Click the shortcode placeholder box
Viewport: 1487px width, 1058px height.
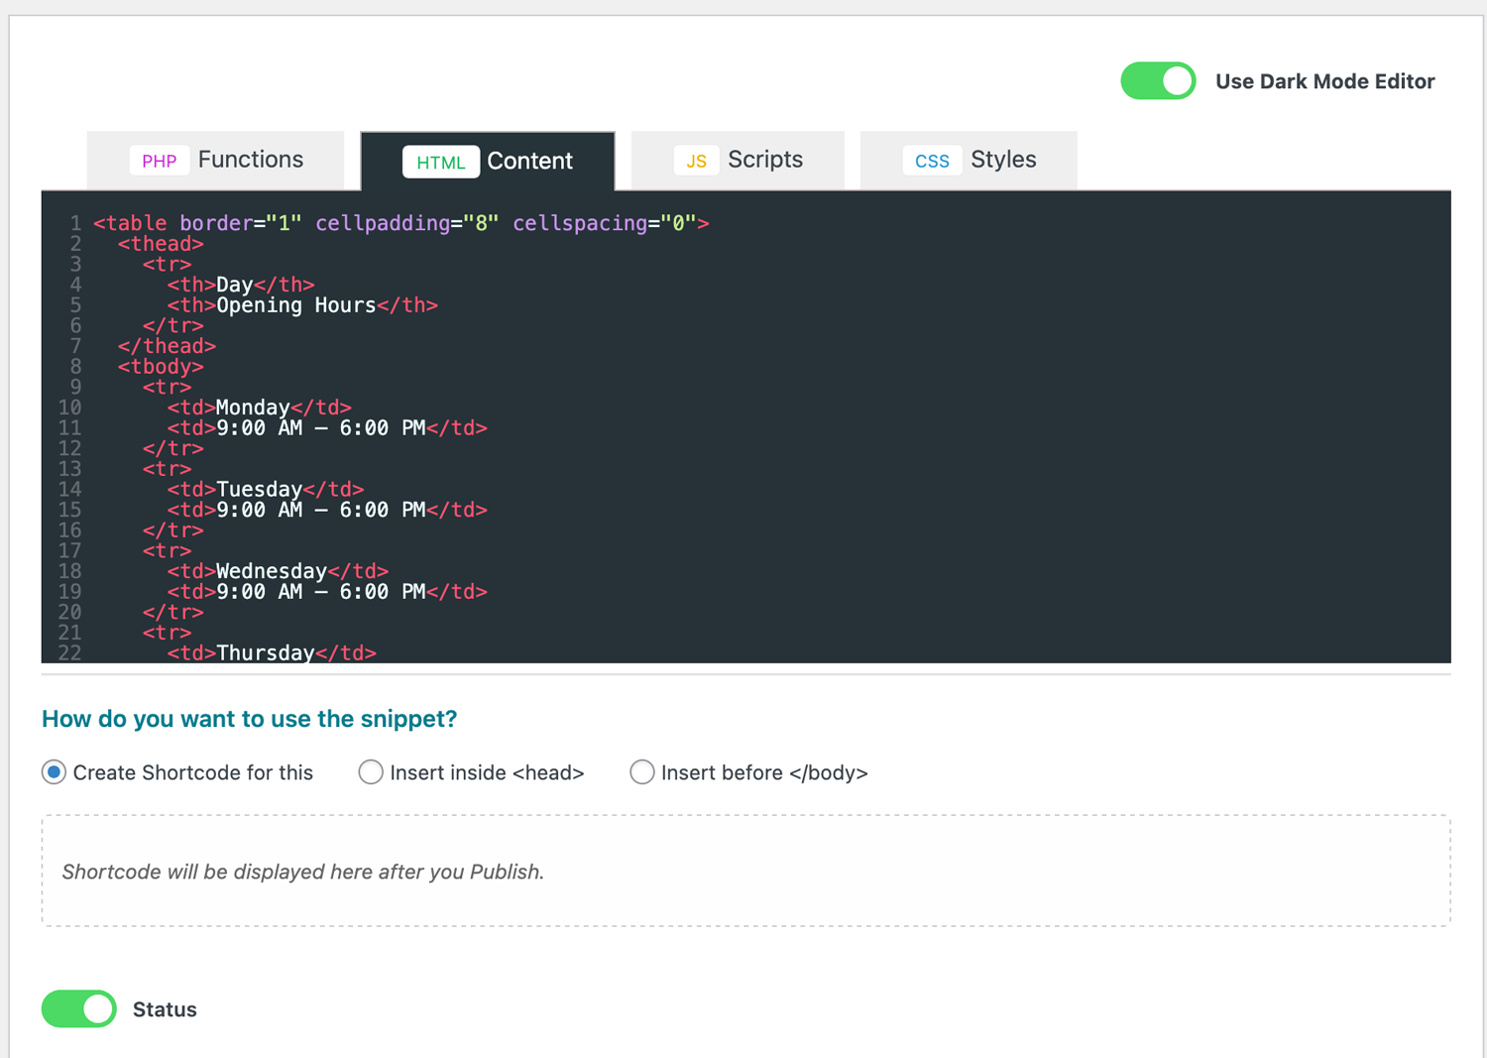click(745, 871)
